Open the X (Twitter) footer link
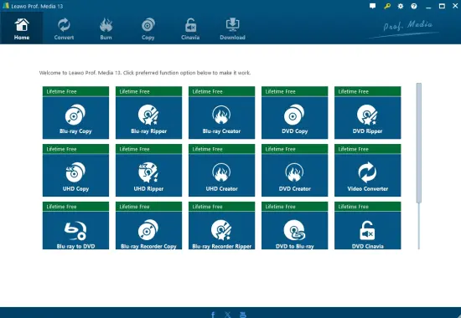The height and width of the screenshot is (318, 461). pos(227,315)
